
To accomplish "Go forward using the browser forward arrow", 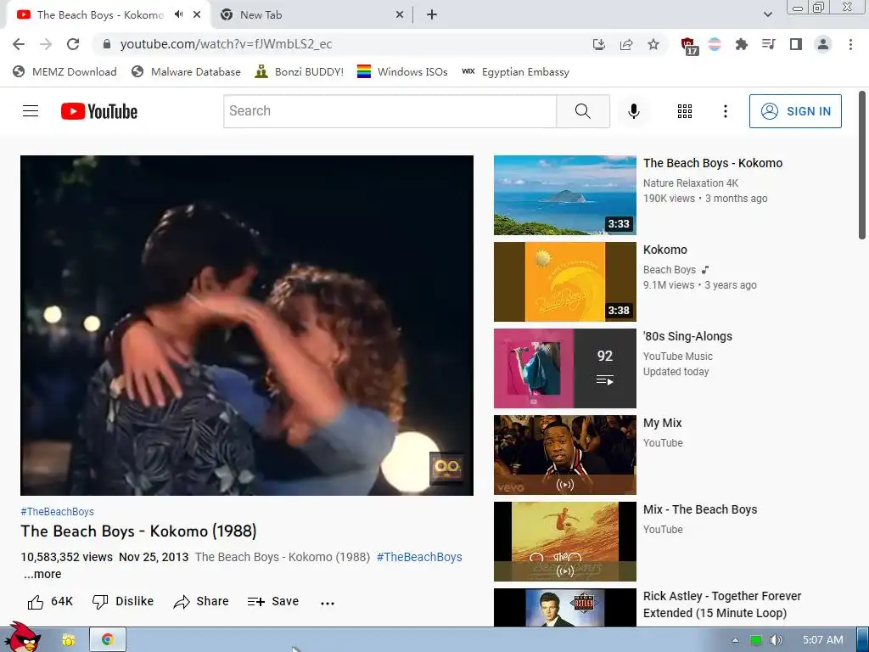I will pyautogui.click(x=46, y=44).
